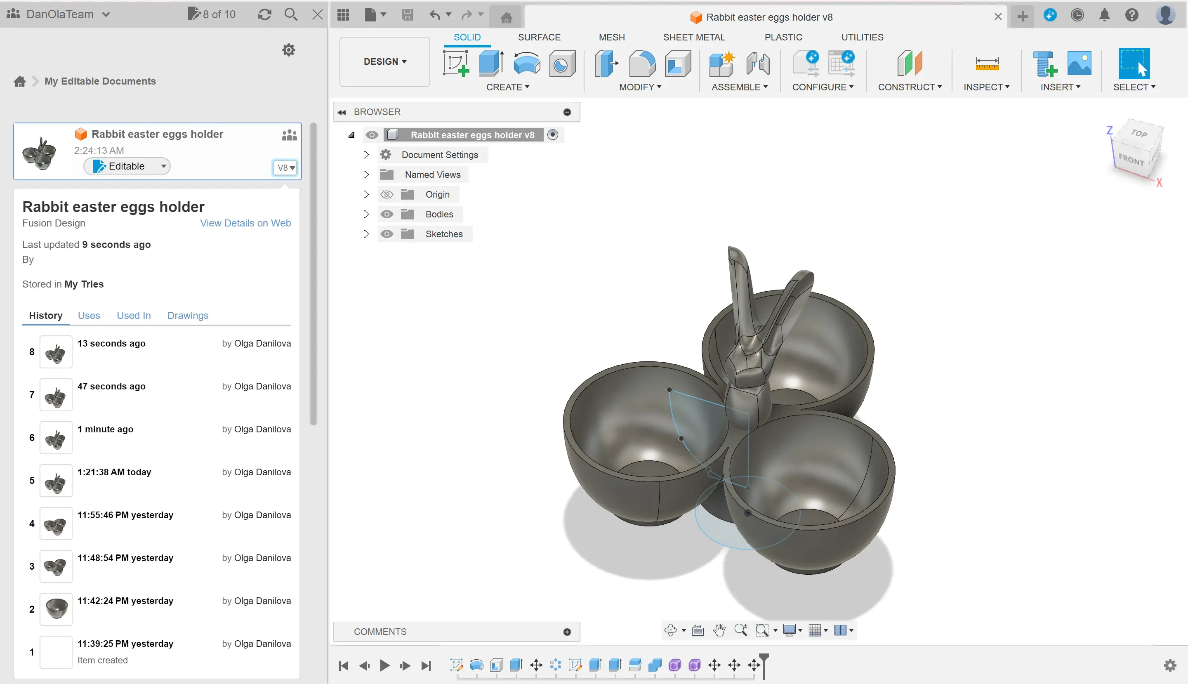Click the Offset Plane icon in Construct
The width and height of the screenshot is (1188, 684).
coord(910,64)
